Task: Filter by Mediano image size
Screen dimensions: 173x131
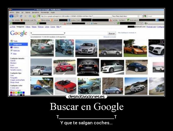Action: 13,63
